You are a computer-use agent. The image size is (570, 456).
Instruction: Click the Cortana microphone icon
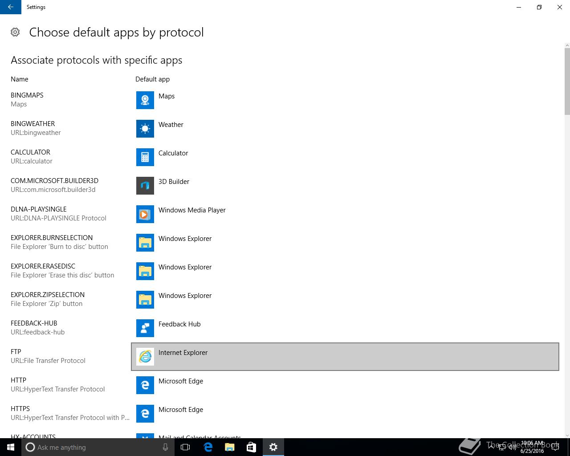click(x=165, y=447)
